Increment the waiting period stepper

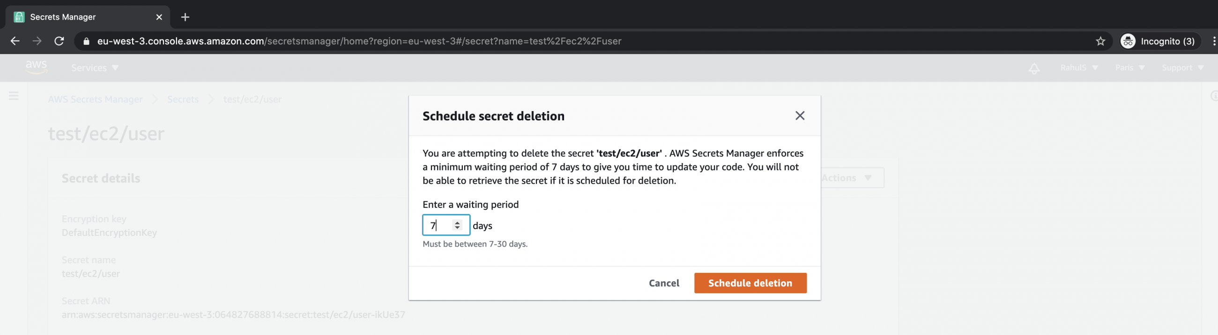(457, 222)
